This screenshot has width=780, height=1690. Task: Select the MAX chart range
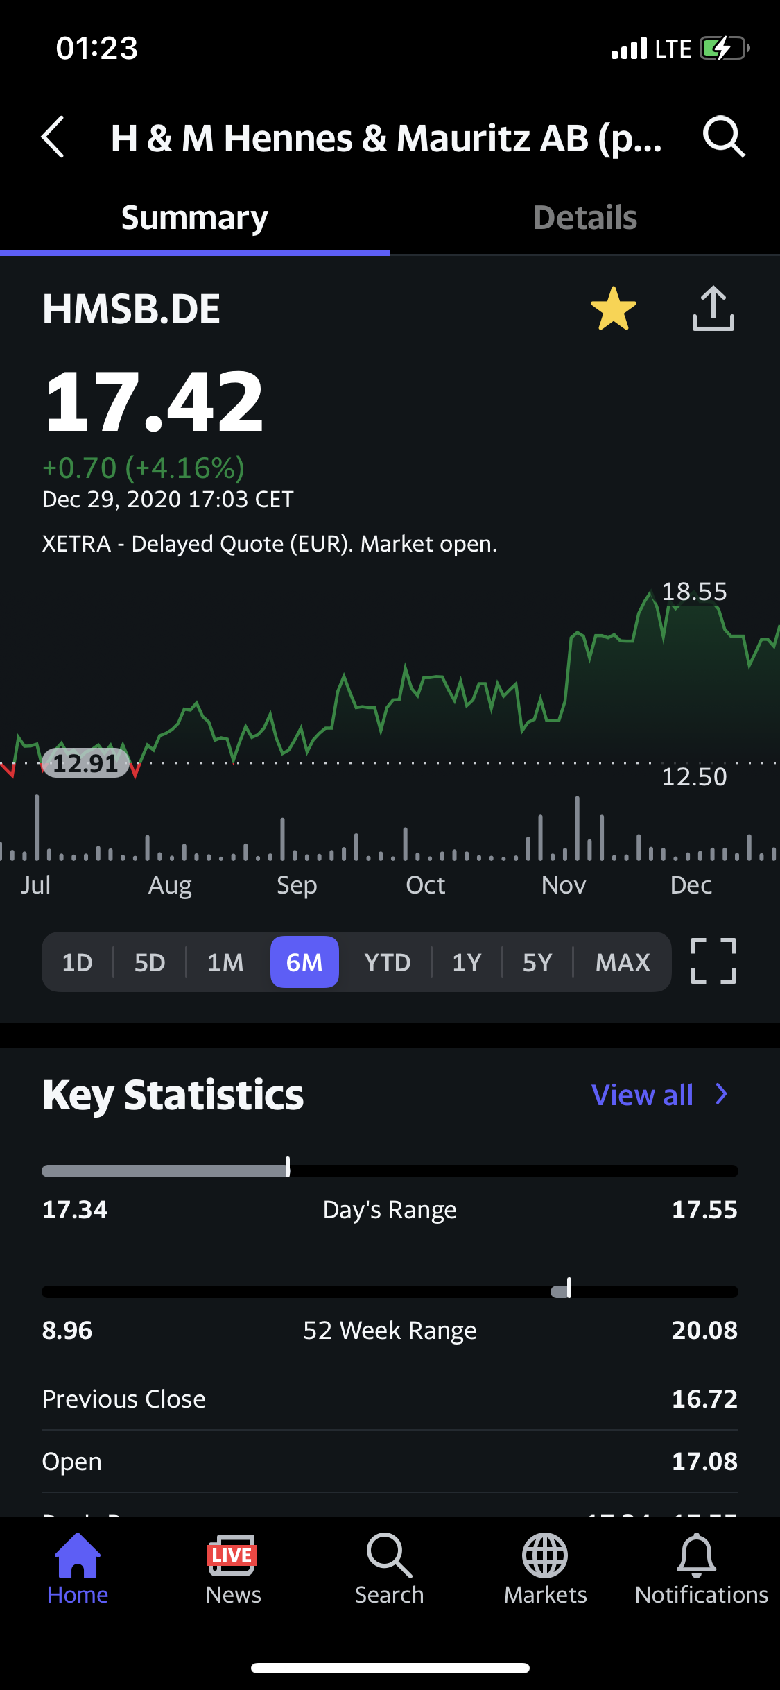623,962
